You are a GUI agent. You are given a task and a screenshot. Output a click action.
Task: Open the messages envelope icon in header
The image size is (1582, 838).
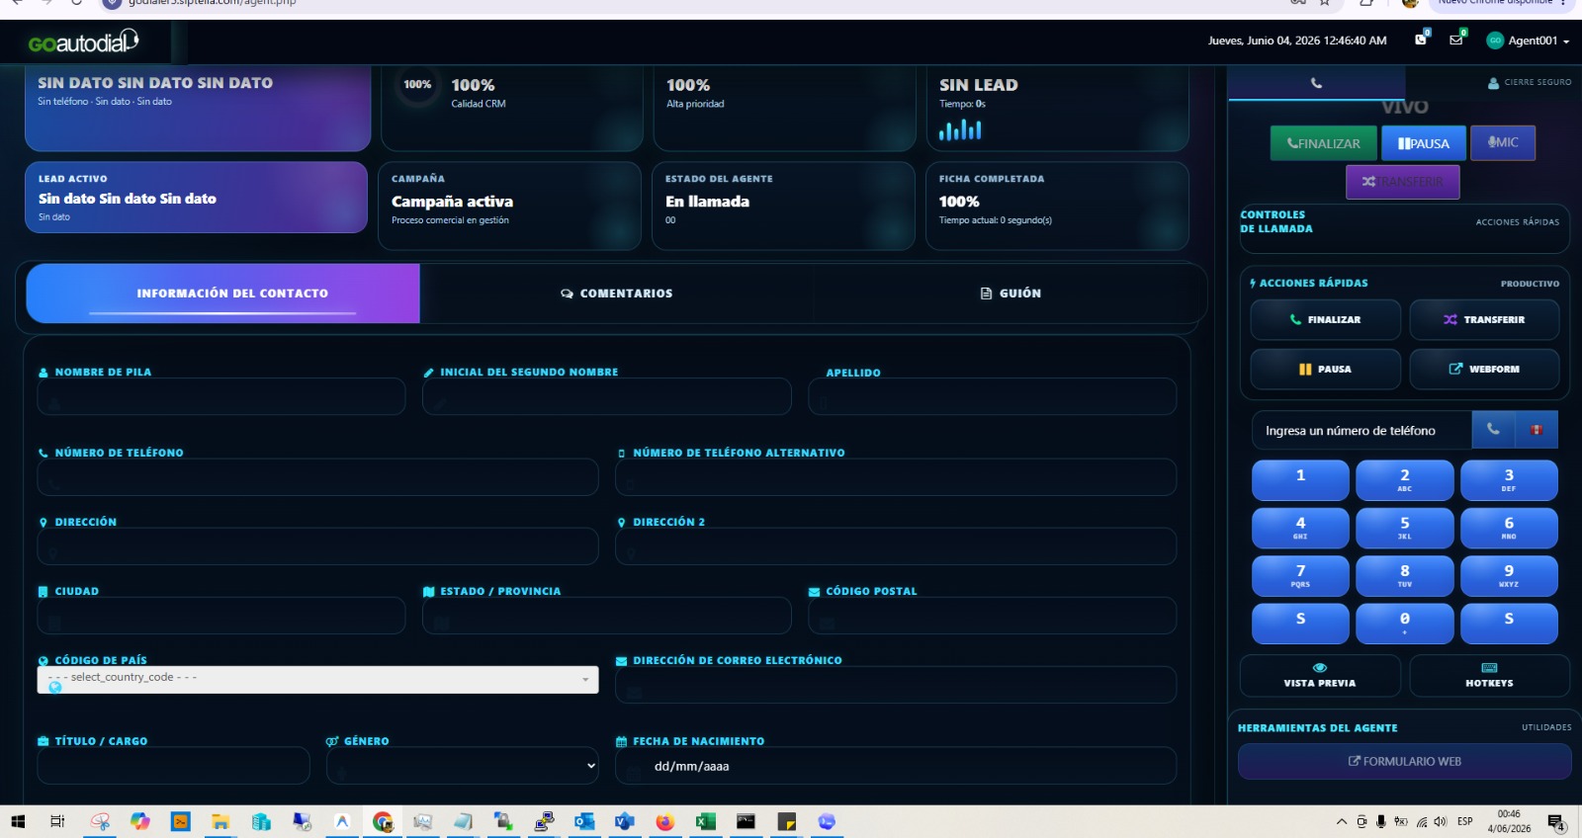point(1456,40)
